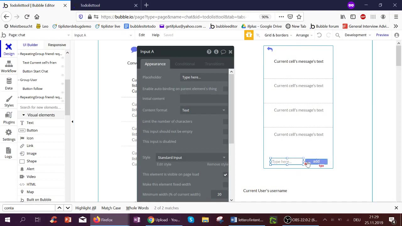Click the back arrow icon in chat group
Screen dimensions: 402x226
[x=270, y=49]
